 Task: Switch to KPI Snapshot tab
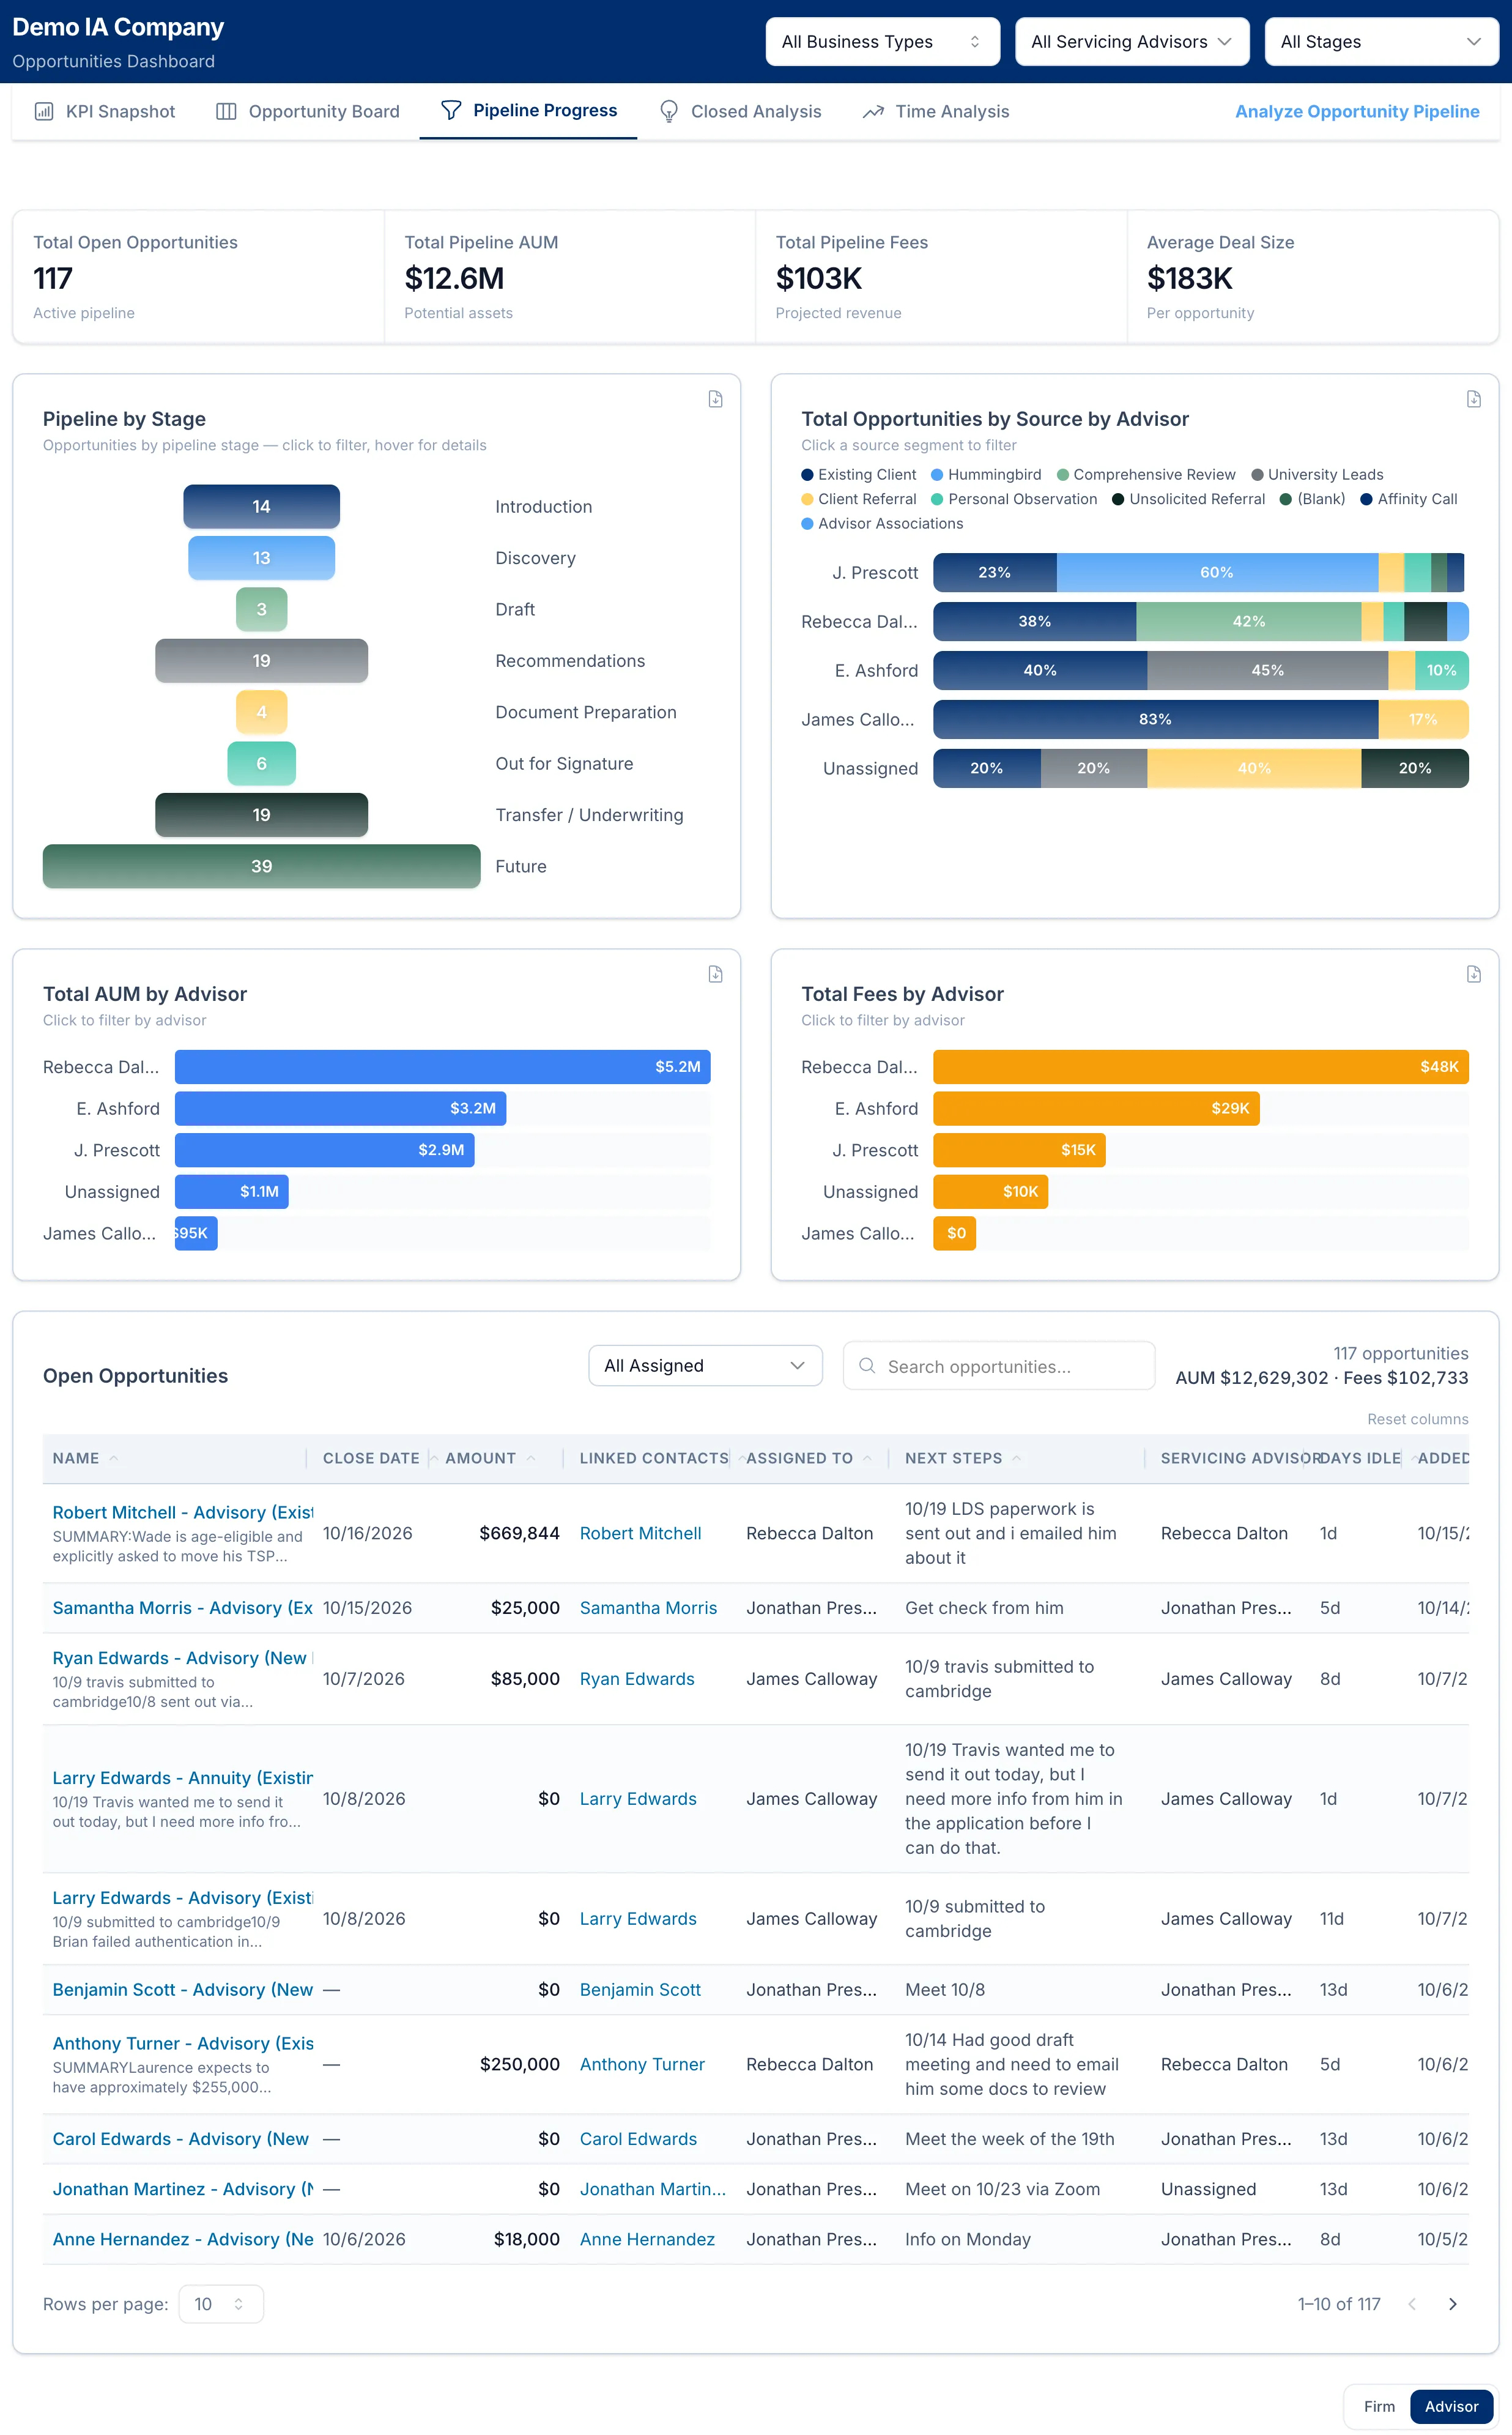105,111
